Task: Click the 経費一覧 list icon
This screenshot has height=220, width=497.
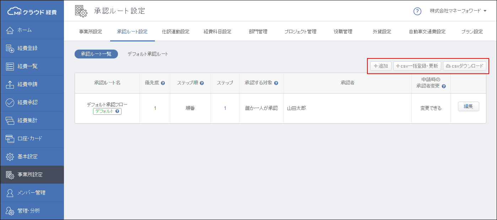Action: point(10,66)
